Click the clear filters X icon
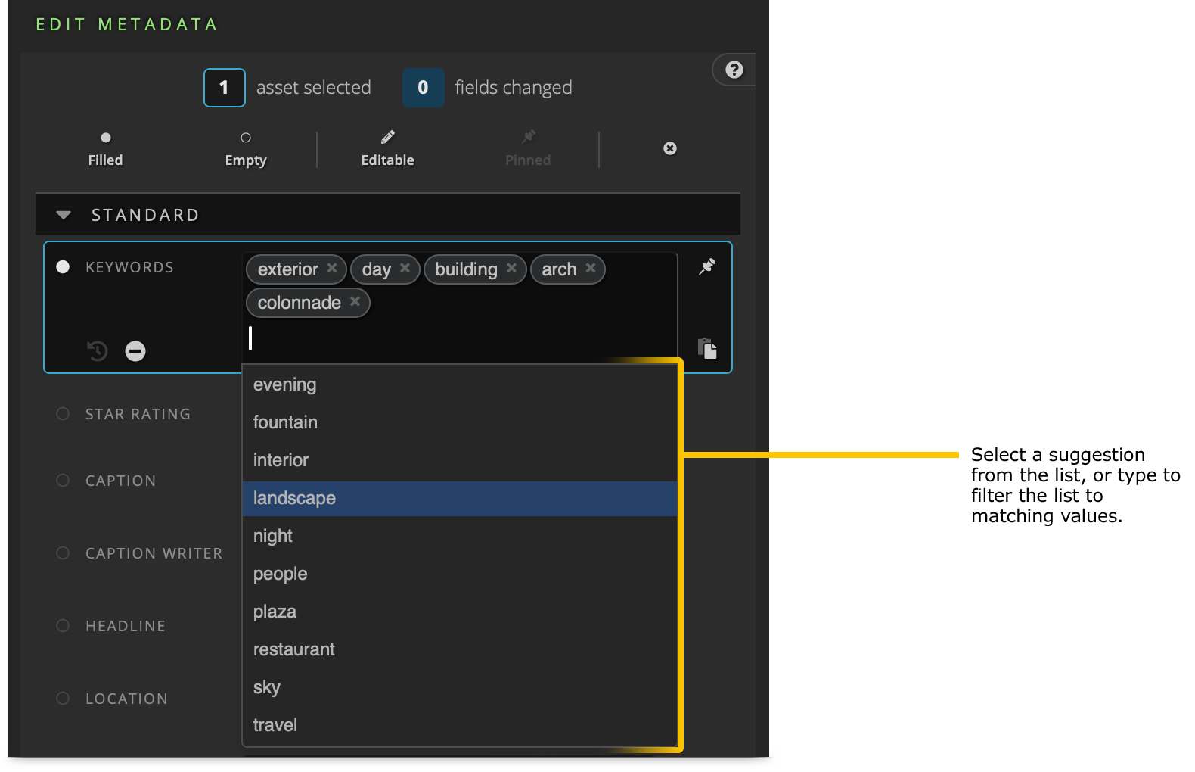This screenshot has width=1195, height=772. point(670,148)
